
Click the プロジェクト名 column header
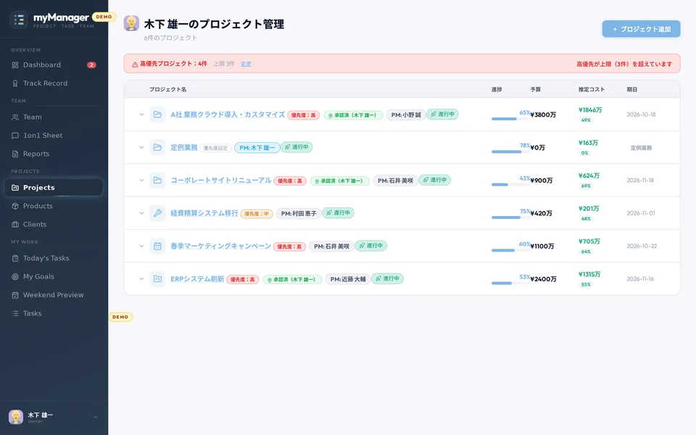click(x=167, y=89)
